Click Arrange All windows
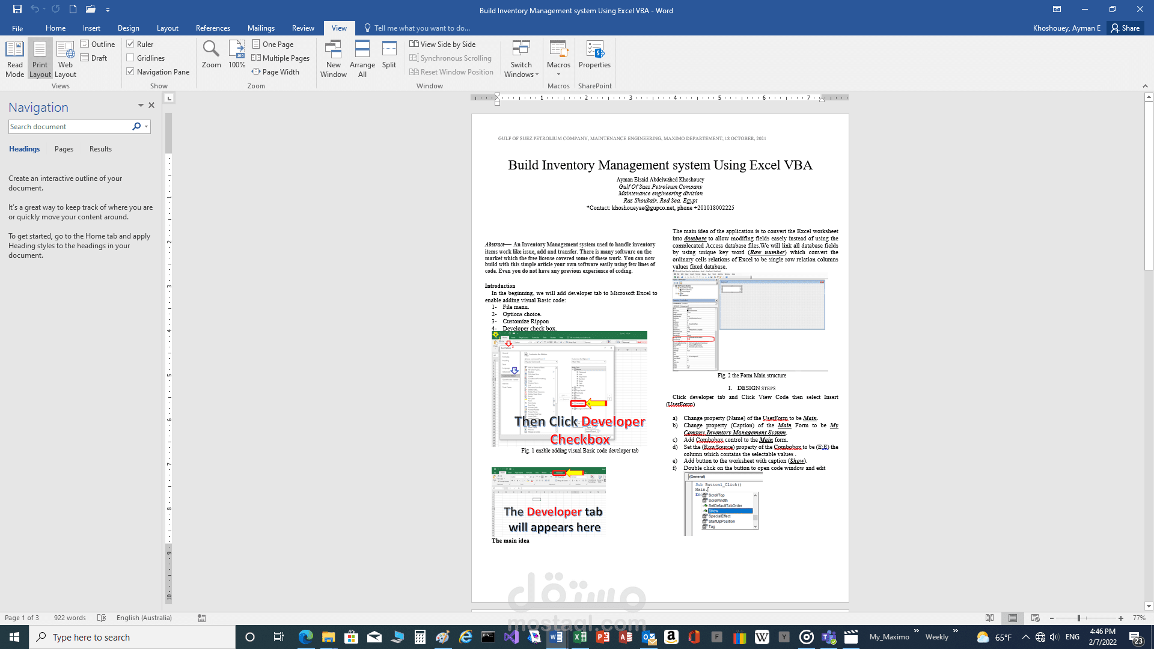 pyautogui.click(x=362, y=57)
